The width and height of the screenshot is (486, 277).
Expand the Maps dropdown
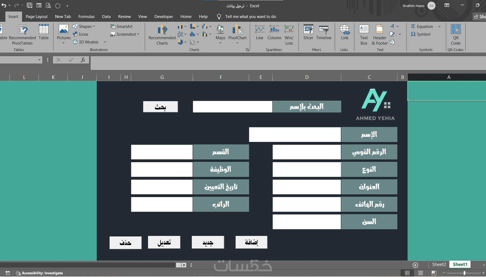[220, 43]
